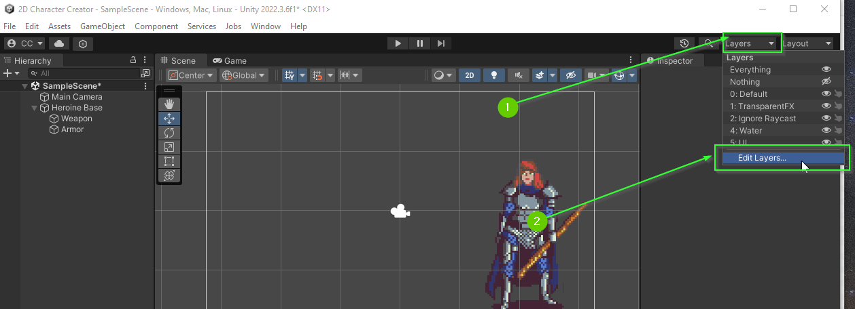
Task: Select the Rotate tool
Action: pyautogui.click(x=169, y=132)
